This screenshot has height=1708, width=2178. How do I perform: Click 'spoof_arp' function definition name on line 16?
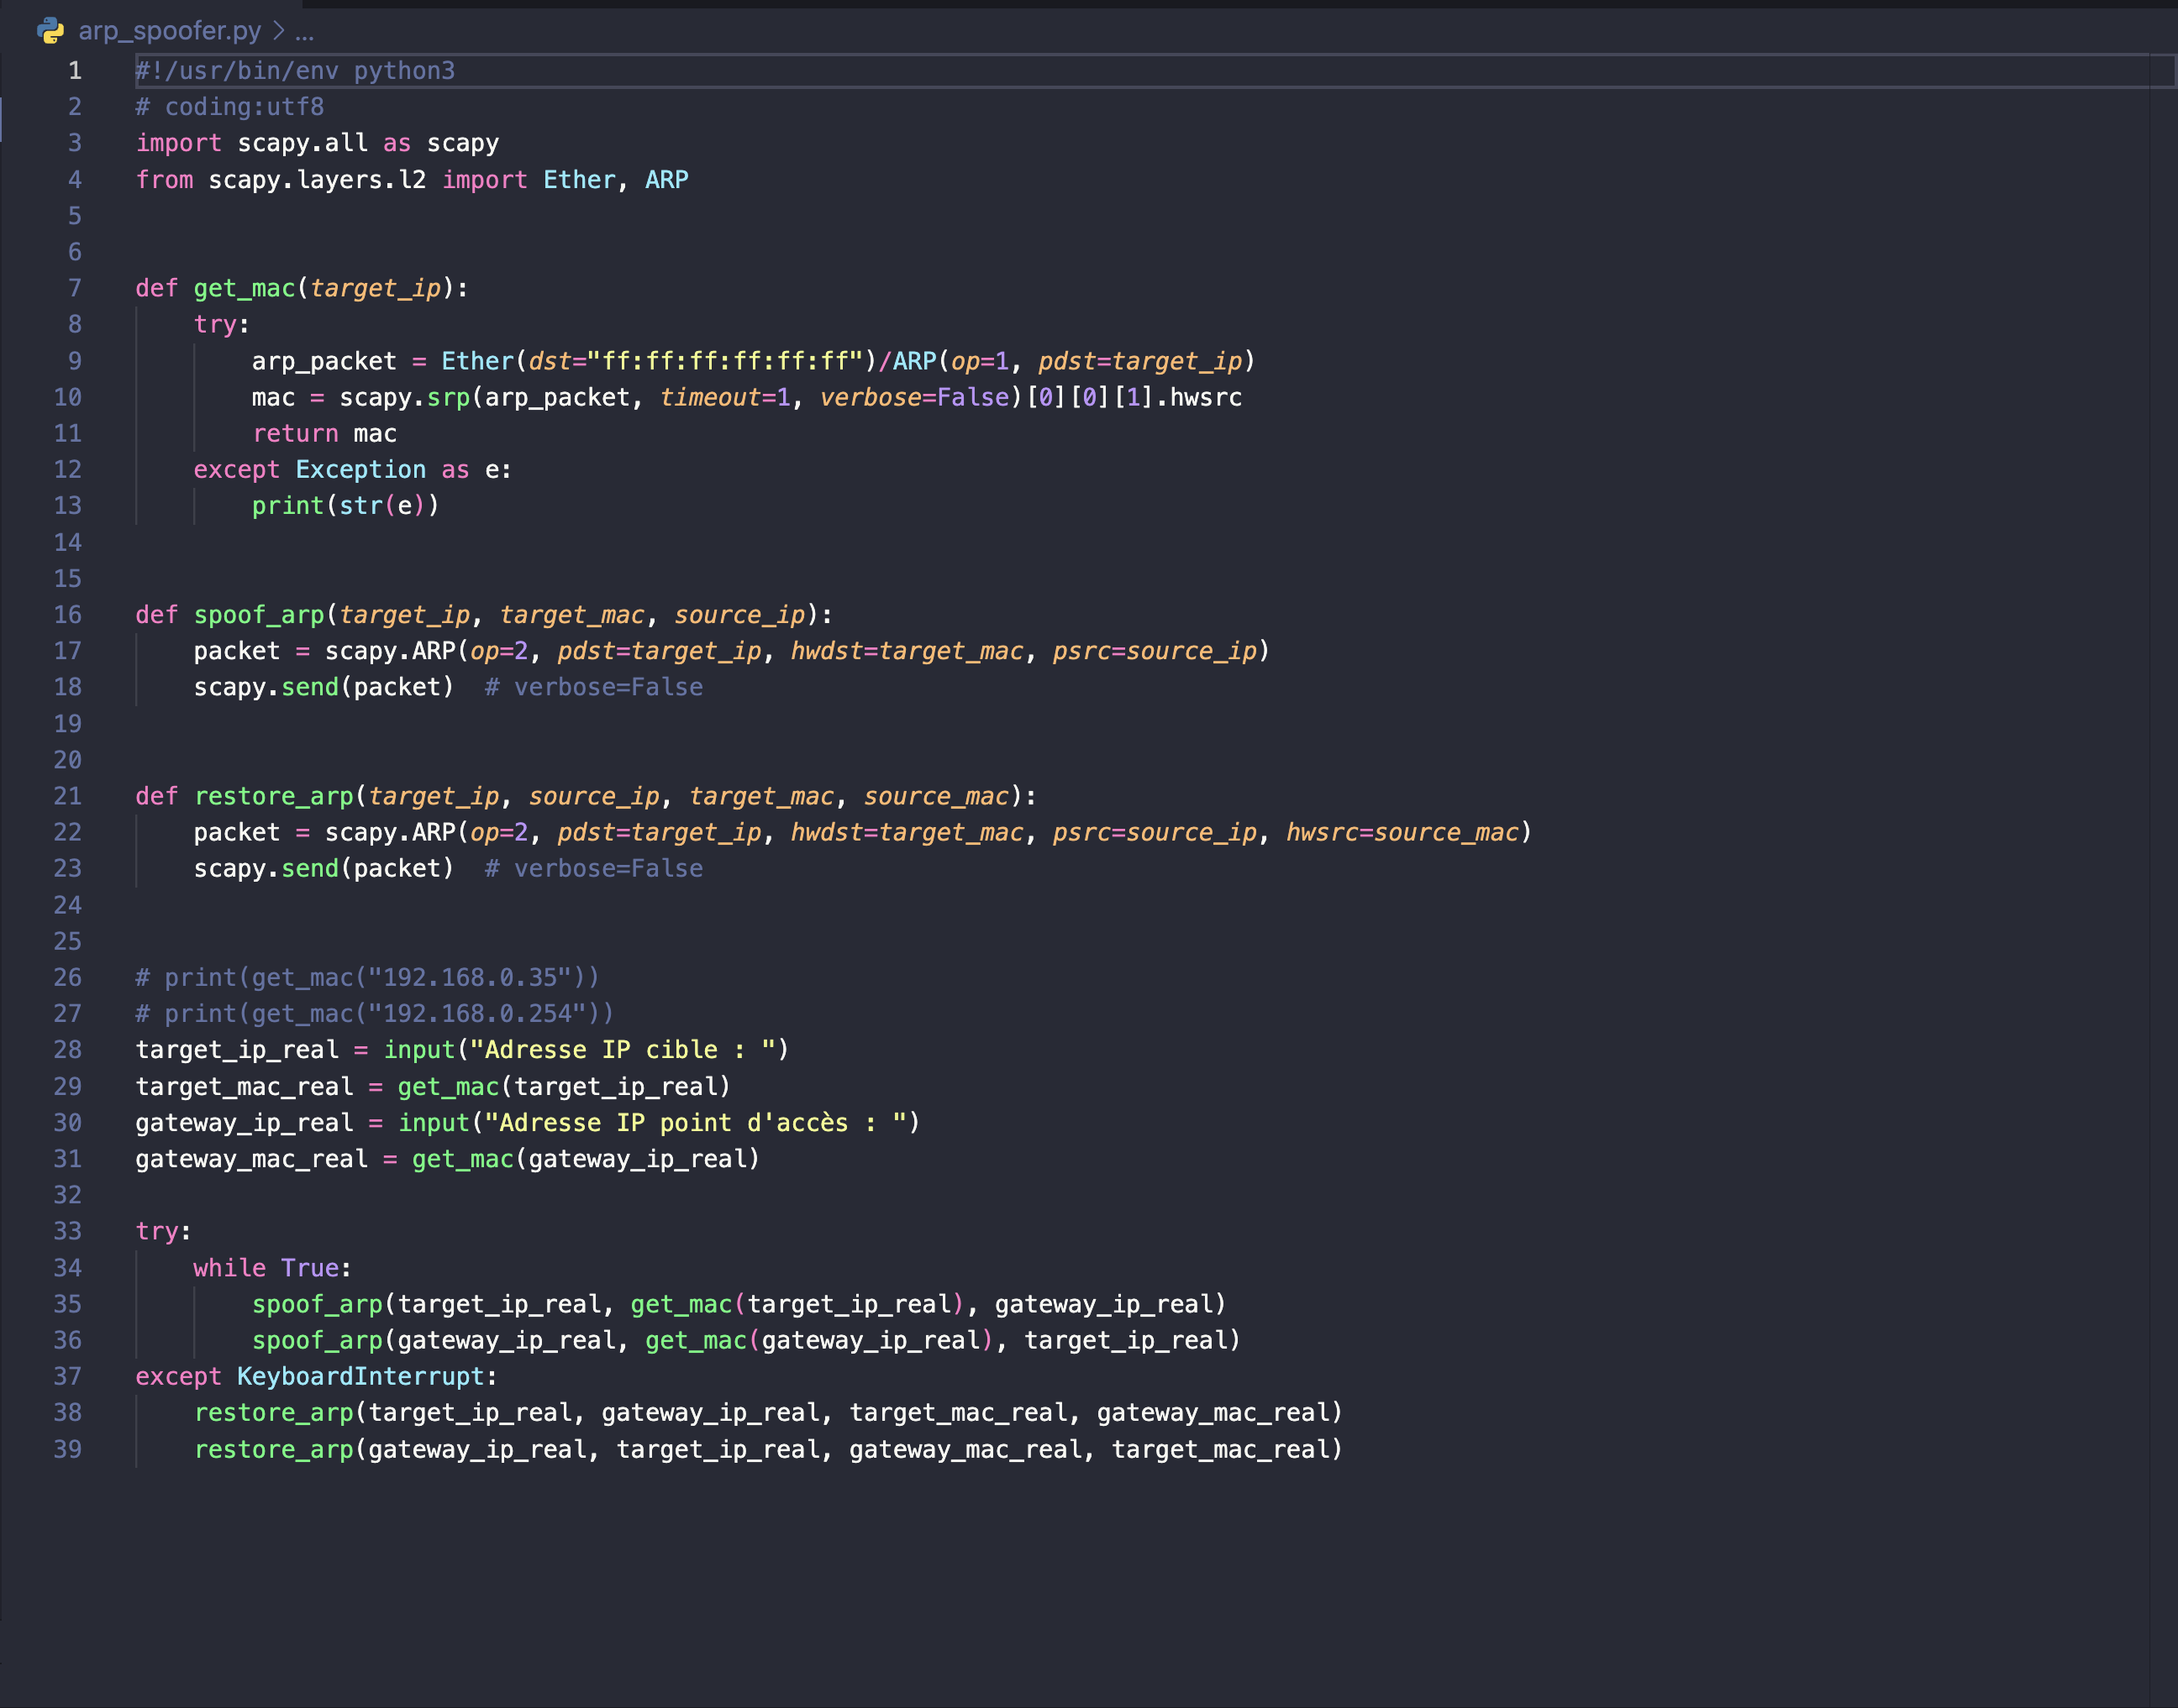pyautogui.click(x=259, y=615)
